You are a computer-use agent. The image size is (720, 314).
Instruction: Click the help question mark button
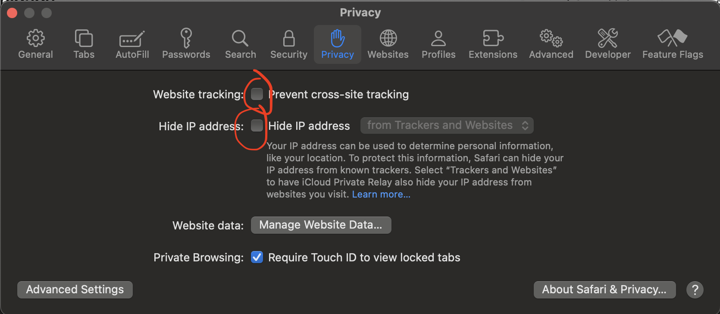(x=695, y=290)
